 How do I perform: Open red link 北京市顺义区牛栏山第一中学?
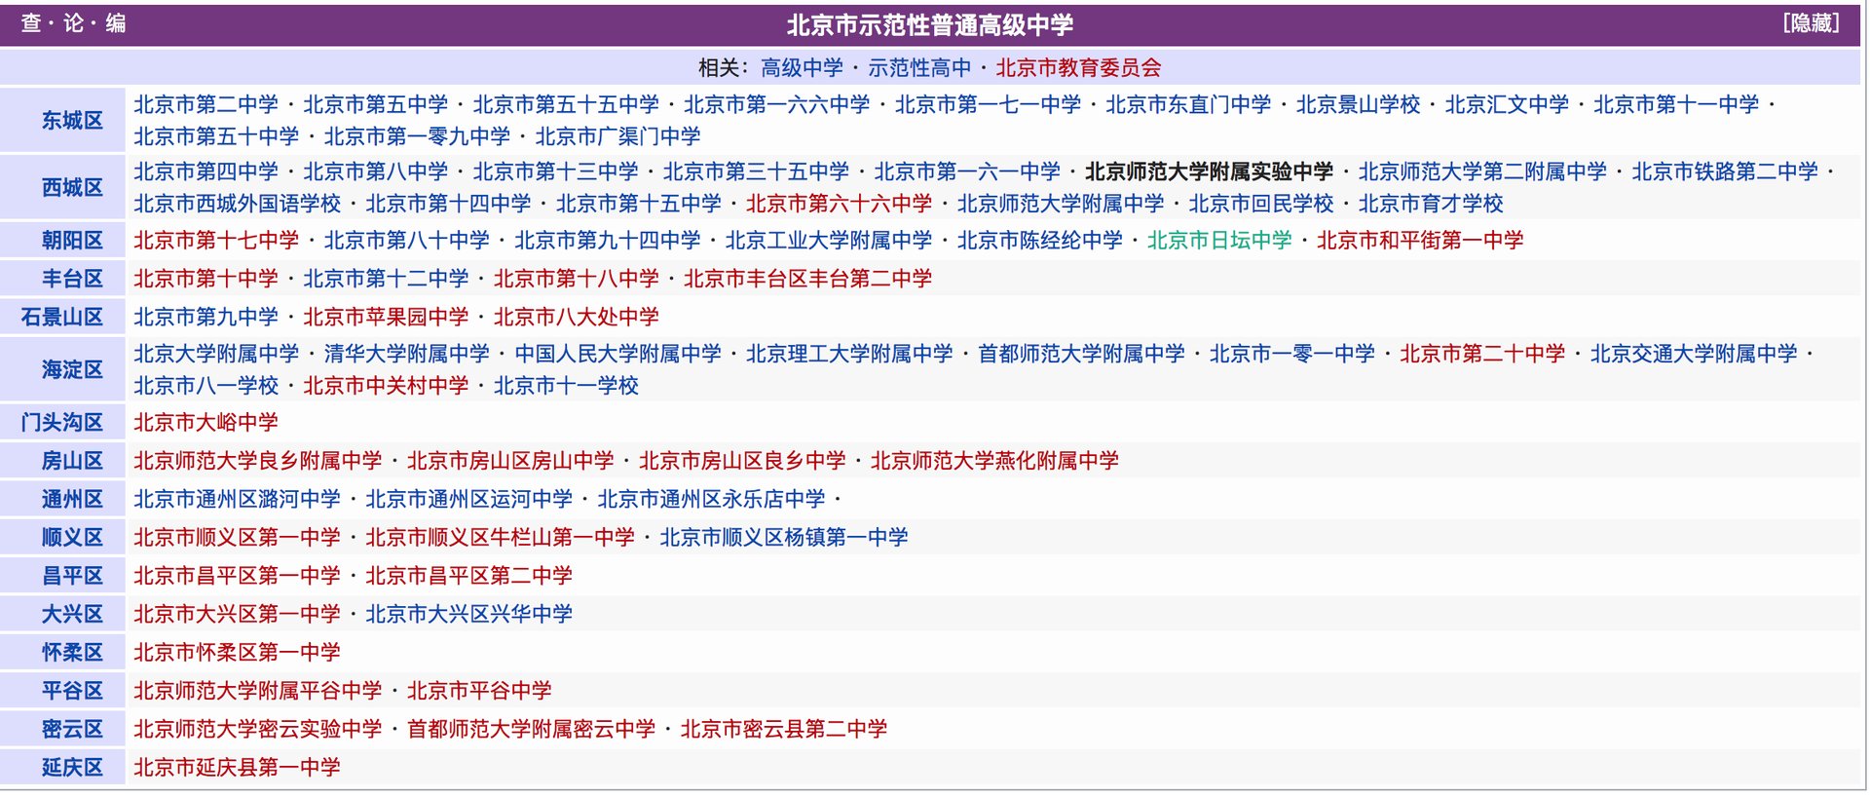coord(500,538)
